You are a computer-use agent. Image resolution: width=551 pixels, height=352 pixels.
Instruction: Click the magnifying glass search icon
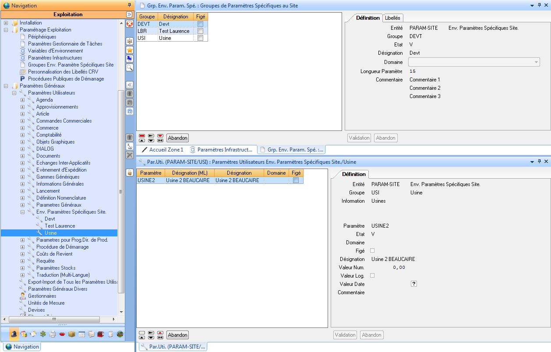pyautogui.click(x=130, y=67)
